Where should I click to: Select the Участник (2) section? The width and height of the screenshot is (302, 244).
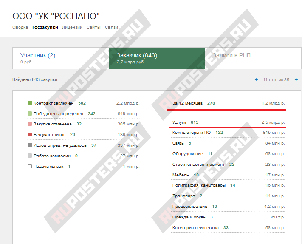click(61, 58)
